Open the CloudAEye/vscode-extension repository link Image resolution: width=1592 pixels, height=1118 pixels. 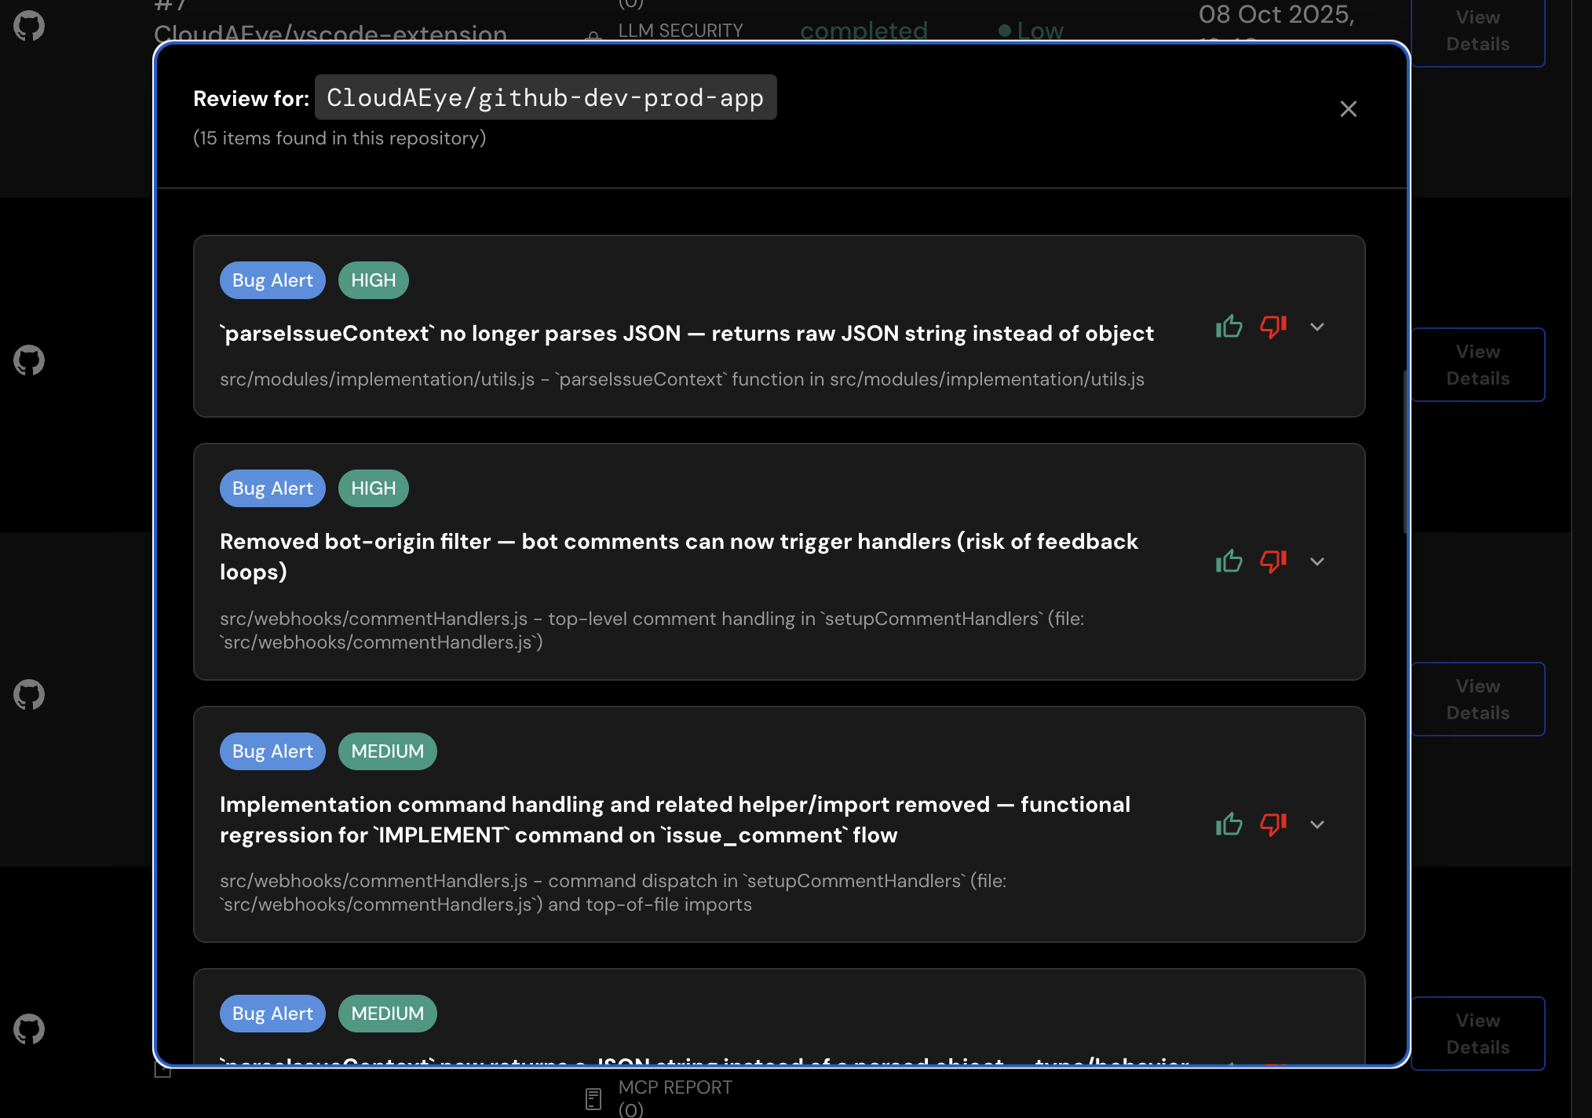(x=330, y=33)
